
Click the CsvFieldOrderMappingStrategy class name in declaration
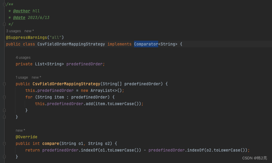pyautogui.click(x=71, y=44)
